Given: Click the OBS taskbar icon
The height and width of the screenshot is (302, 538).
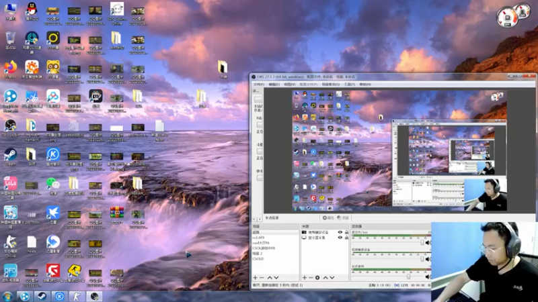Looking at the screenshot, I should coord(94,297).
